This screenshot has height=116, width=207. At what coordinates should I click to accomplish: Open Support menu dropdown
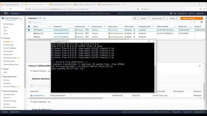coord(200,14)
